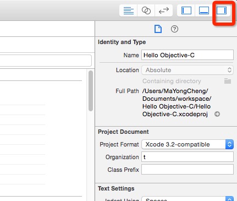Image resolution: width=237 pixels, height=201 pixels.
Task: Open the Indent Using dropdown
Action: (x=188, y=199)
